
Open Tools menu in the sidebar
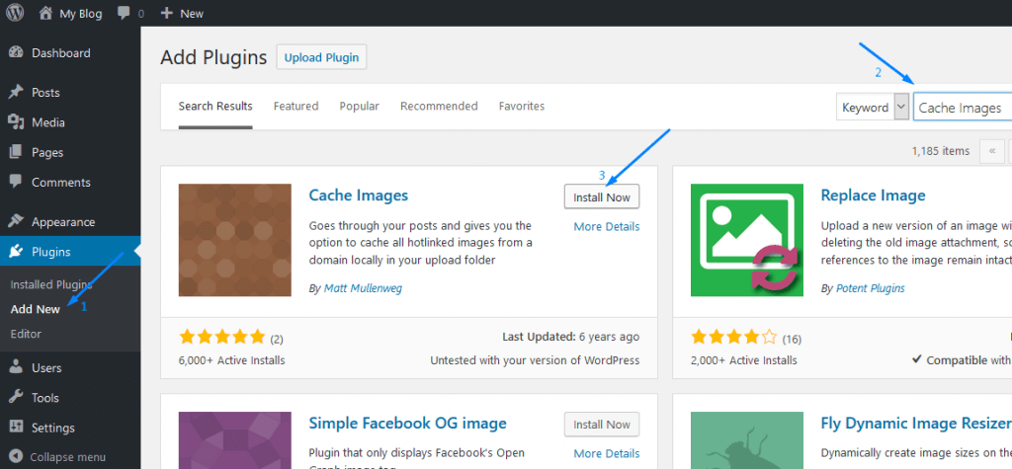click(70, 397)
